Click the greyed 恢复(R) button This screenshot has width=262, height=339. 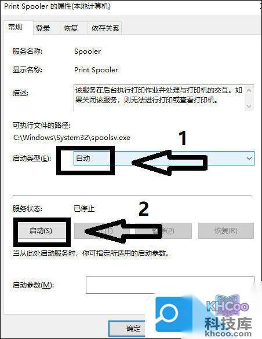pos(226,231)
